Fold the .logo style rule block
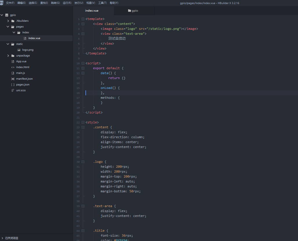This screenshot has height=241, width=298. click(x=83, y=162)
